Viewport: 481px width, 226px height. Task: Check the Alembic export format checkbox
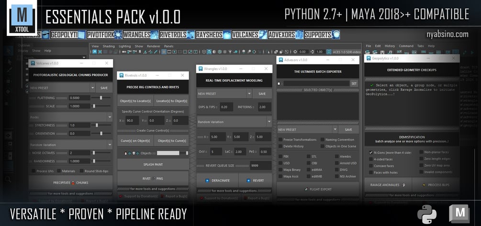336,157
